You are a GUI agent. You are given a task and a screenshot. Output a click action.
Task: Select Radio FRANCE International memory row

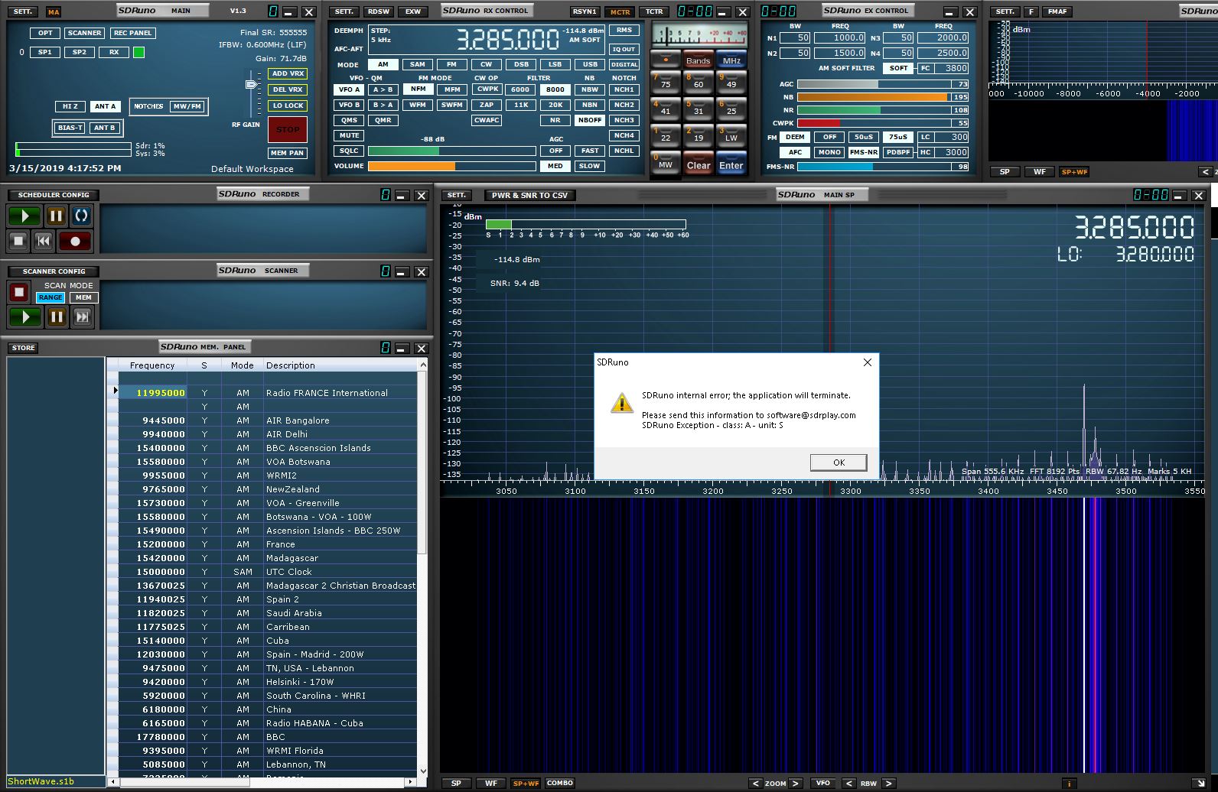[268, 393]
